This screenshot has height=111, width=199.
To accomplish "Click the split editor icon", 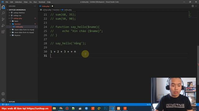I will coord(193,6).
